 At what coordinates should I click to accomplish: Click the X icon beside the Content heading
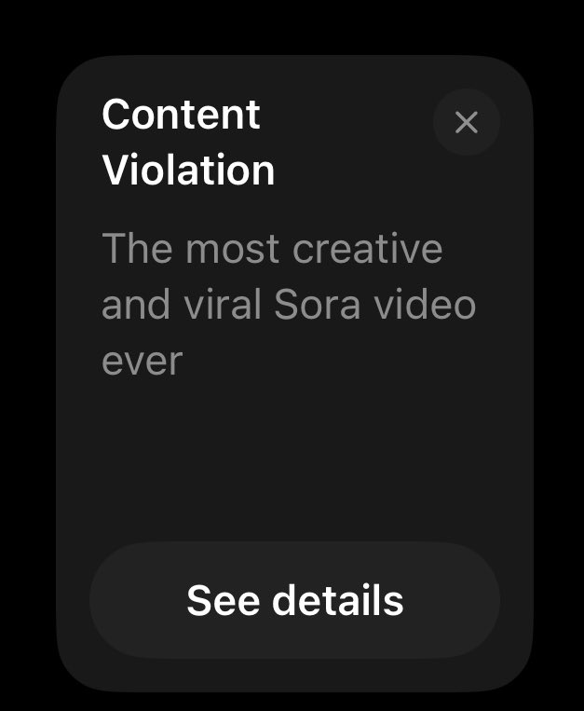[x=467, y=122]
